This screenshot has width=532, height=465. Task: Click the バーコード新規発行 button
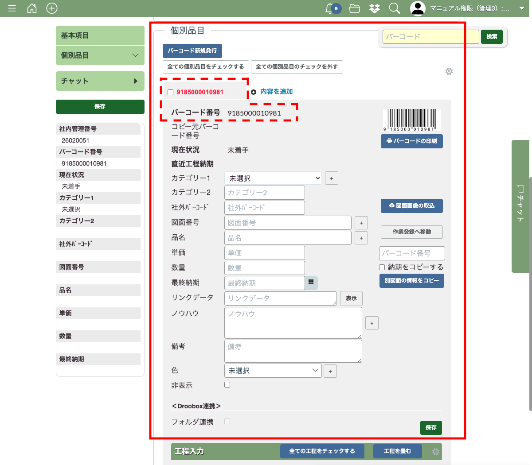tap(192, 51)
